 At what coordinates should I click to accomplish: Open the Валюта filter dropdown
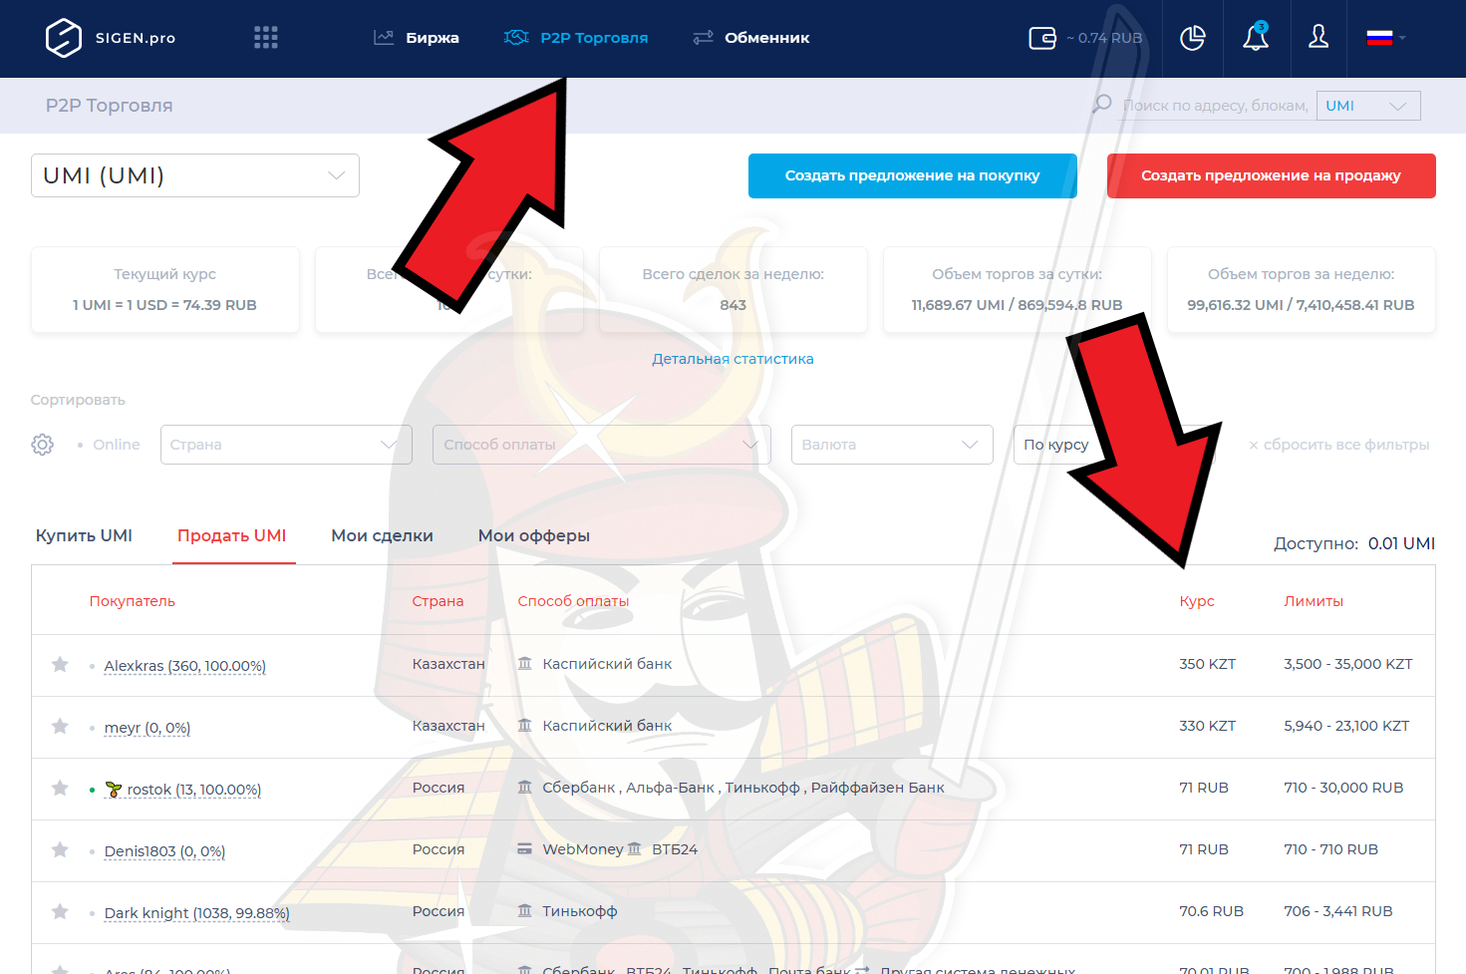click(892, 445)
